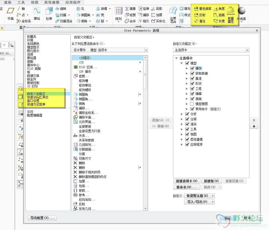Image resolution: width=269 pixels, height=230 pixels.
Task: Select 快速访问工具栏 in options list
Action: tap(38, 97)
